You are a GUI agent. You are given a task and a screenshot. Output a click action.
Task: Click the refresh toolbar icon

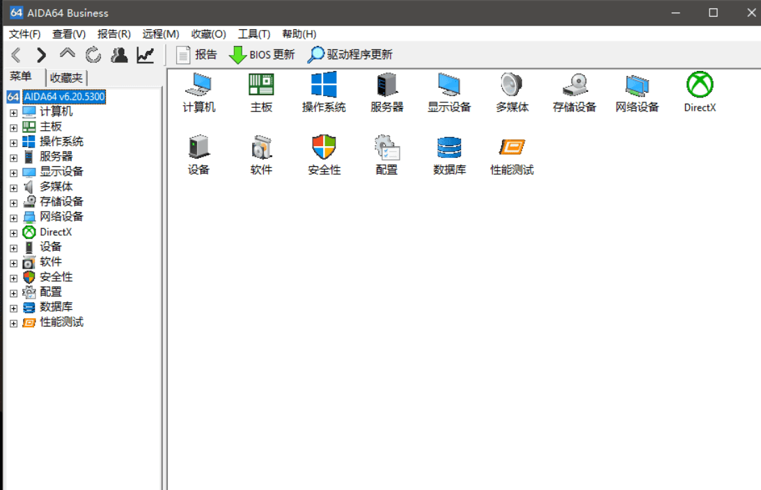tap(93, 55)
